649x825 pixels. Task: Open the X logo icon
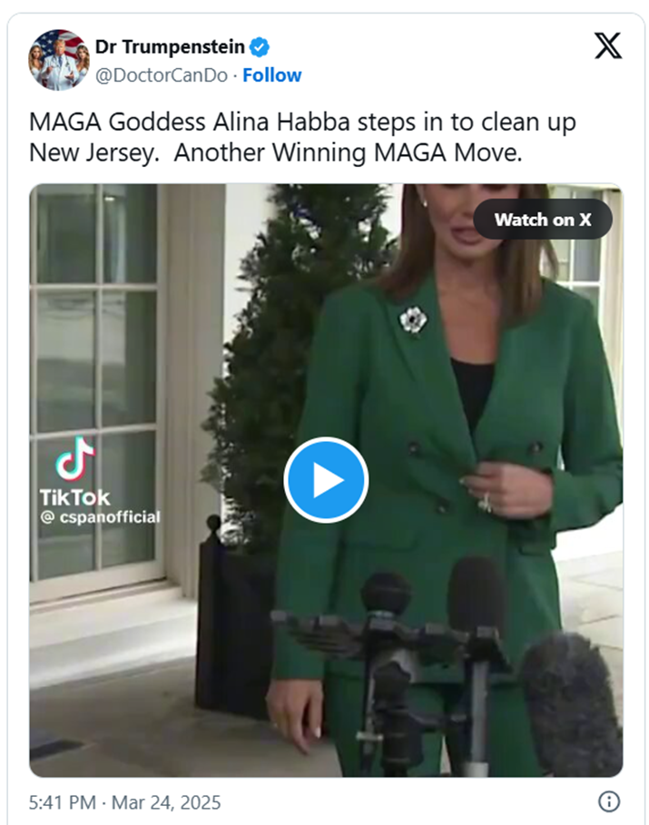(x=608, y=45)
